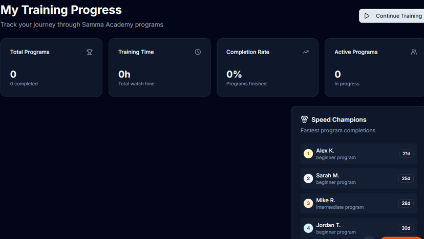Open the Training Time stat card
Screen dimensions: 424x239
pos(159,67)
